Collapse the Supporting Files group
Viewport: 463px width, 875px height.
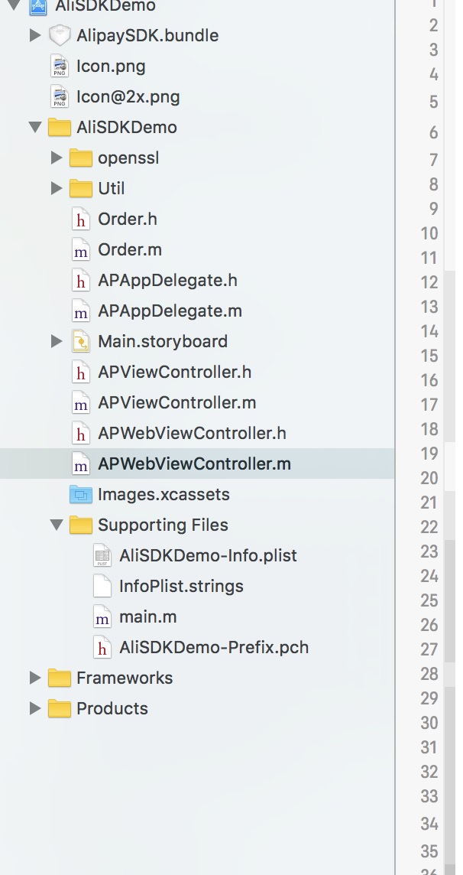pyautogui.click(x=57, y=525)
